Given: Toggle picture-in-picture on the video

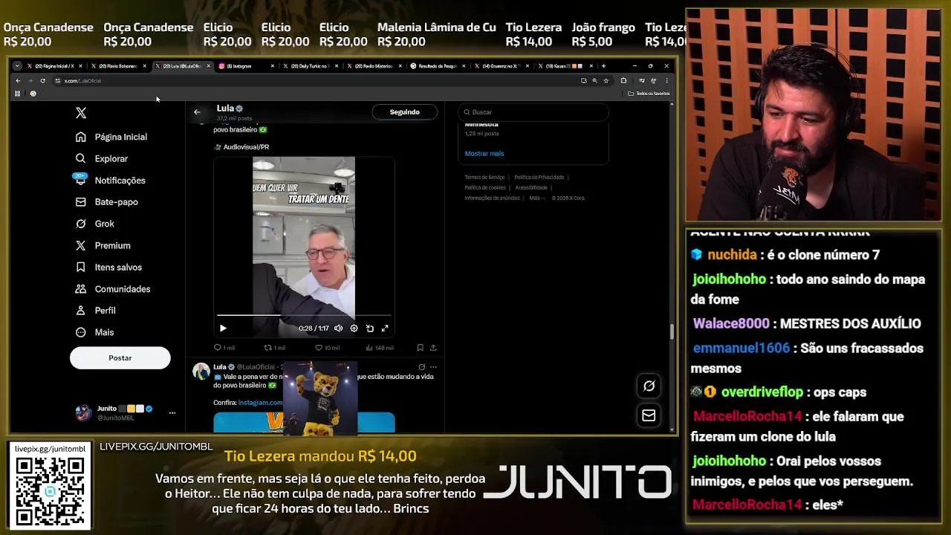Looking at the screenshot, I should 369,328.
